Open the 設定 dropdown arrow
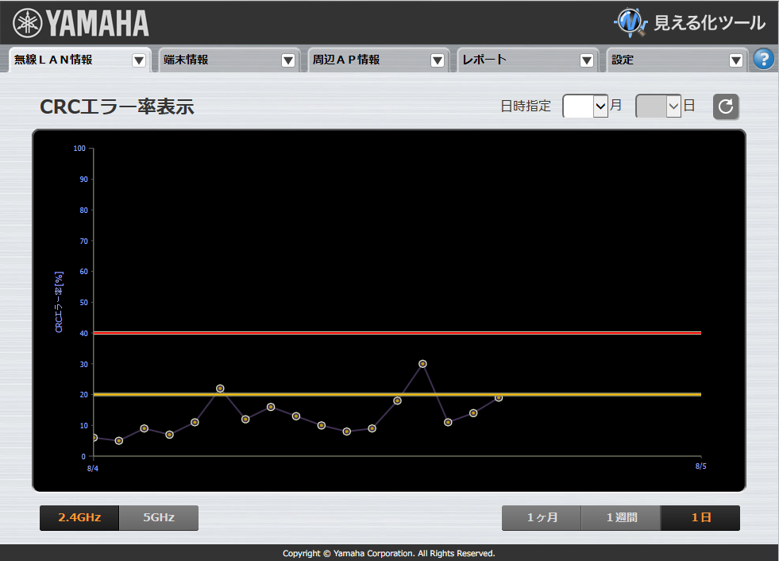This screenshot has height=561, width=779. tap(736, 60)
